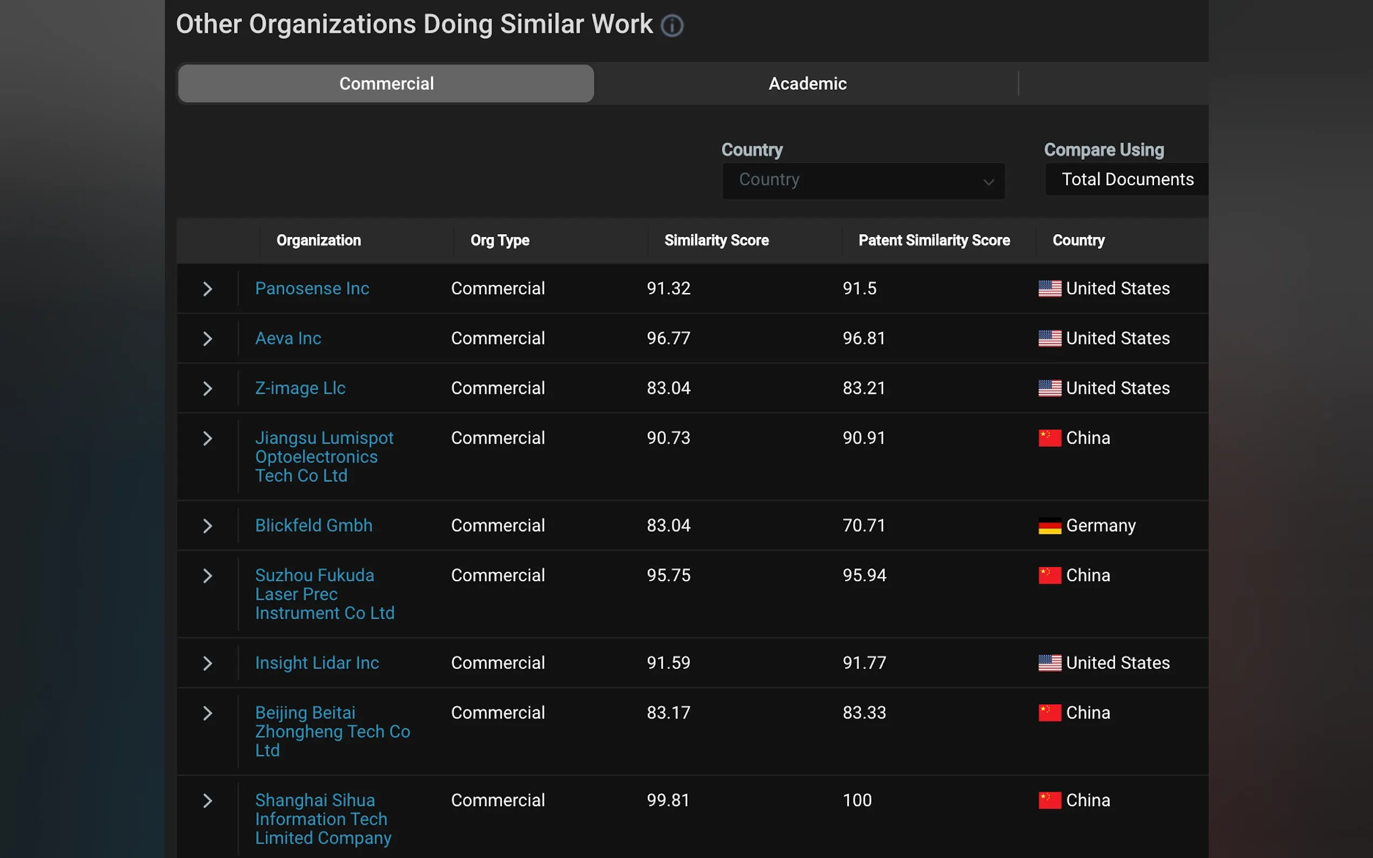Open the Z-image Llc organization link

click(300, 388)
